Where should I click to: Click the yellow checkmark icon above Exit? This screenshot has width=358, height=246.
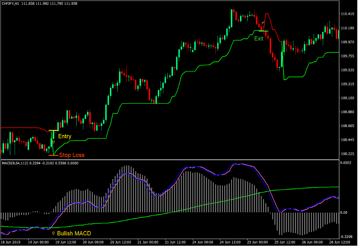[263, 23]
